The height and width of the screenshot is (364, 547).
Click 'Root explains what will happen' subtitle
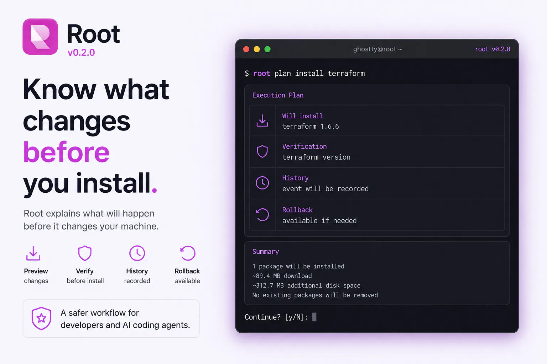tap(89, 213)
